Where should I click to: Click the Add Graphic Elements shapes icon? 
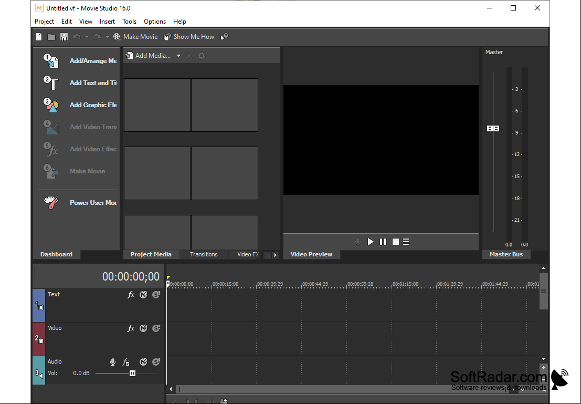(51, 106)
